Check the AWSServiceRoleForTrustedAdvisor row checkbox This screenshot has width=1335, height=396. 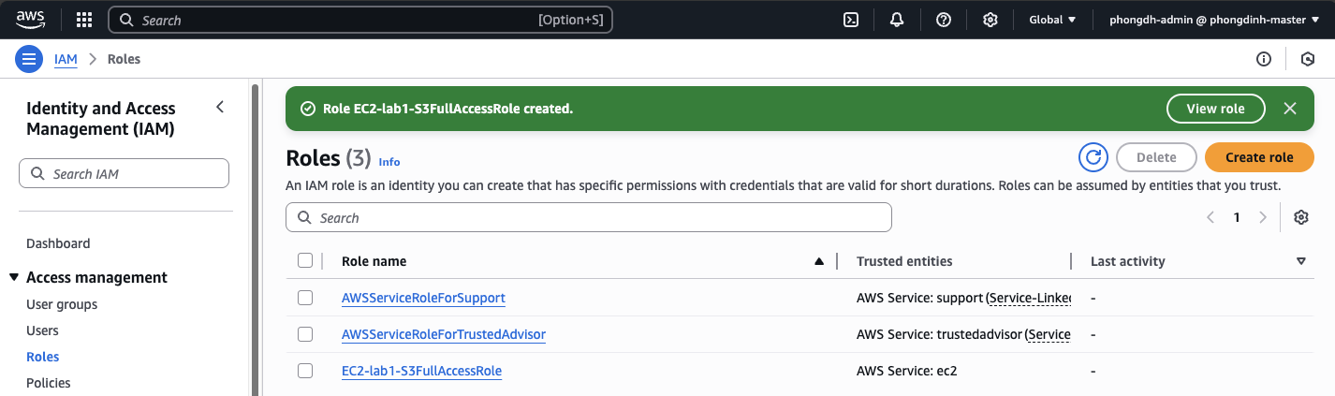pos(305,334)
